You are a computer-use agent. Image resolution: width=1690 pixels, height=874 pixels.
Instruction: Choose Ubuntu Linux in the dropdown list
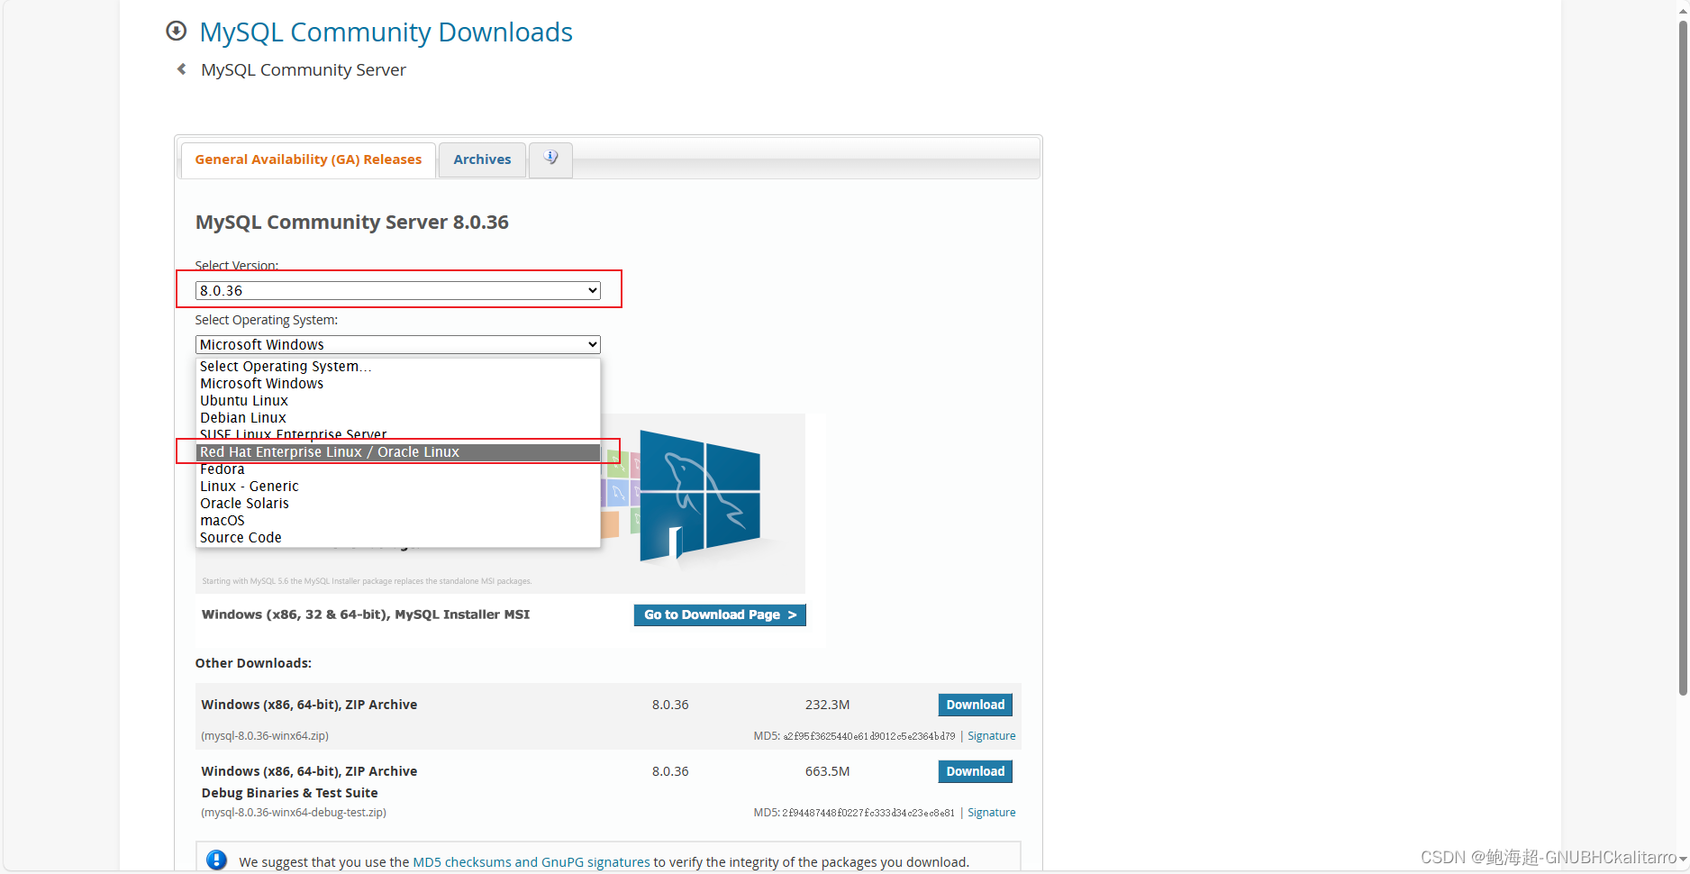click(x=397, y=401)
